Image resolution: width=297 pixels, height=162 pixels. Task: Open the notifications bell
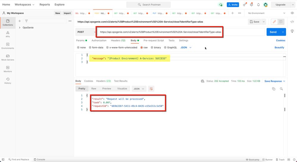coord(258,5)
